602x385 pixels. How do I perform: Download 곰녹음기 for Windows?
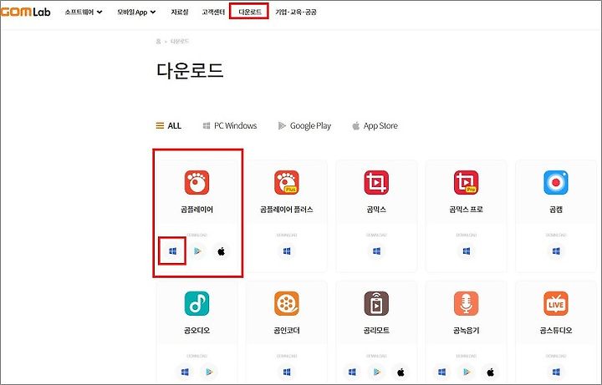(442, 372)
